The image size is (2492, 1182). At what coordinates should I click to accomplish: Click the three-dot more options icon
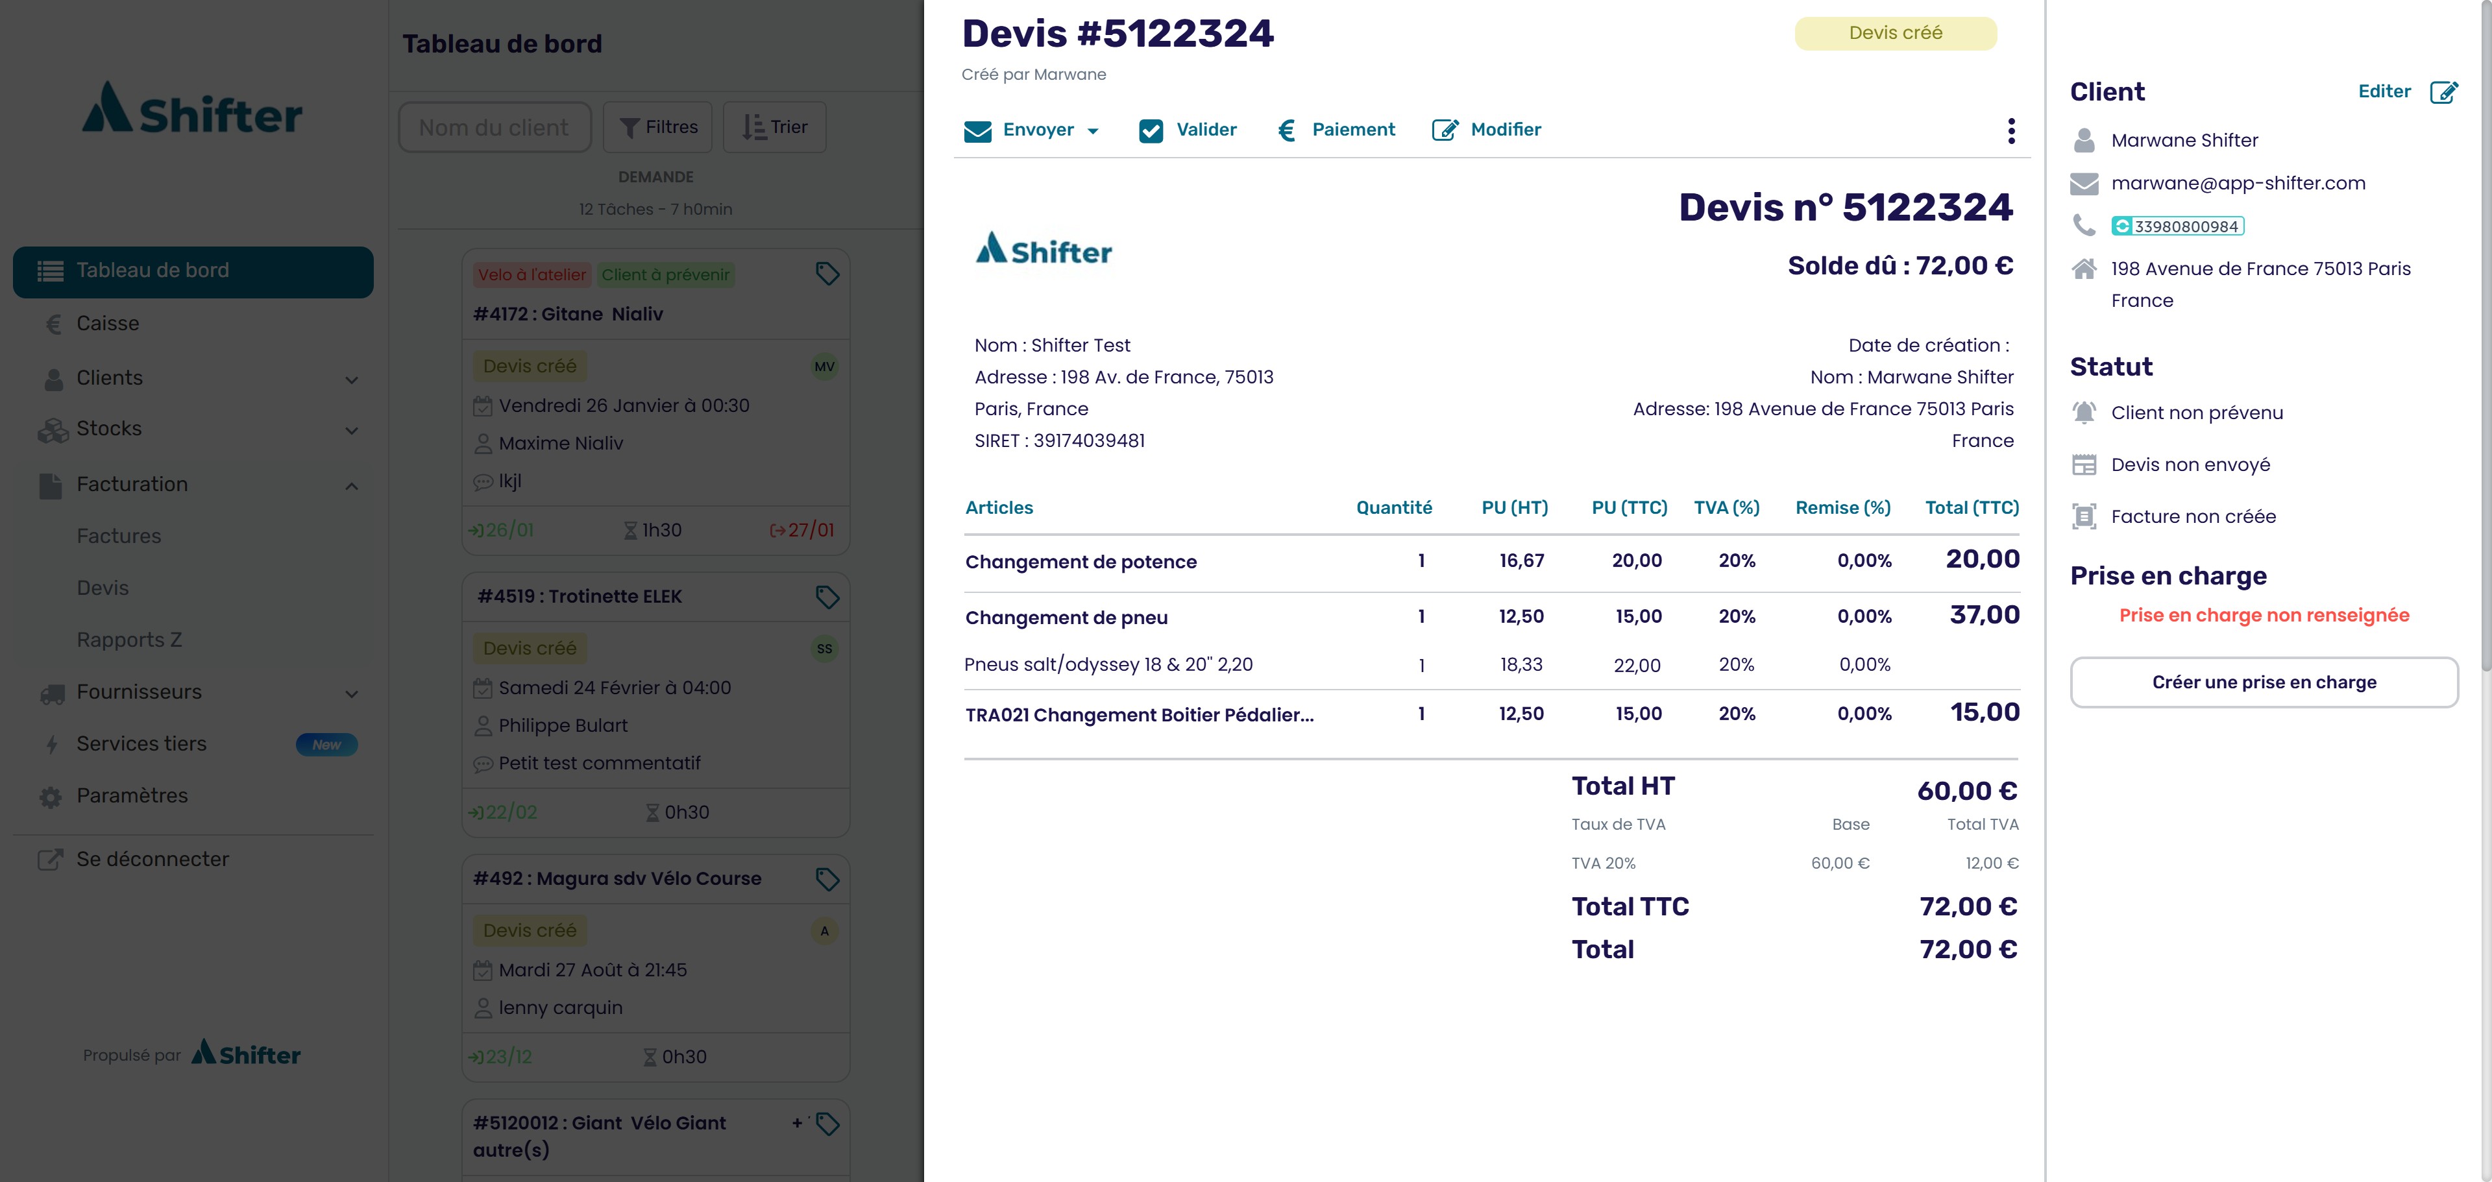[x=2011, y=130]
